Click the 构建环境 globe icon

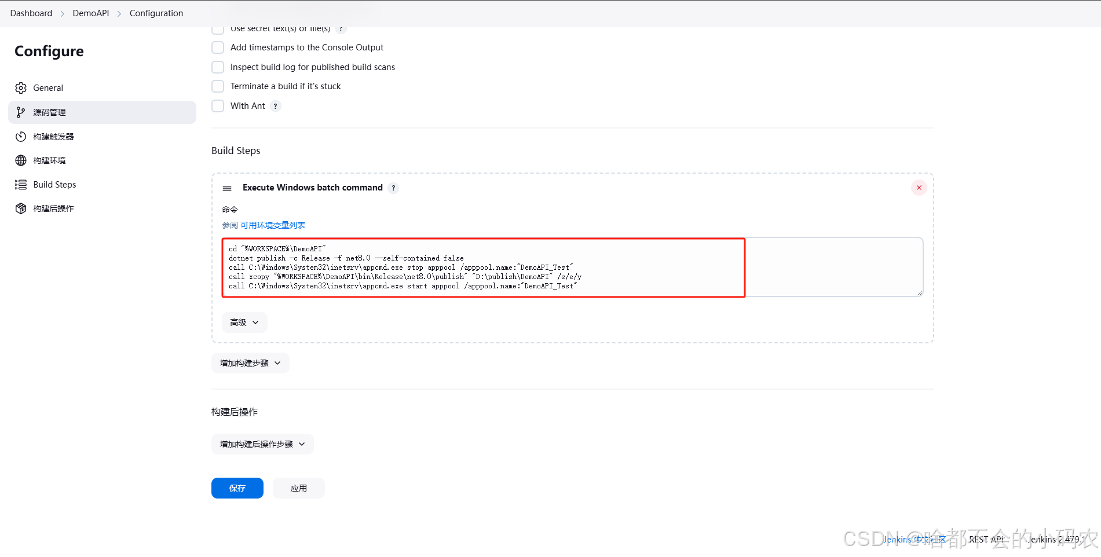pyautogui.click(x=21, y=160)
